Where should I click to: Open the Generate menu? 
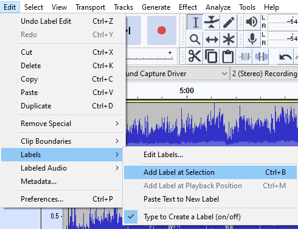click(x=156, y=7)
